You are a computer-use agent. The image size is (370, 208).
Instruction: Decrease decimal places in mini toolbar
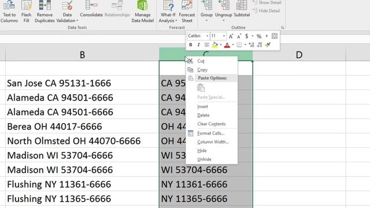(260, 45)
